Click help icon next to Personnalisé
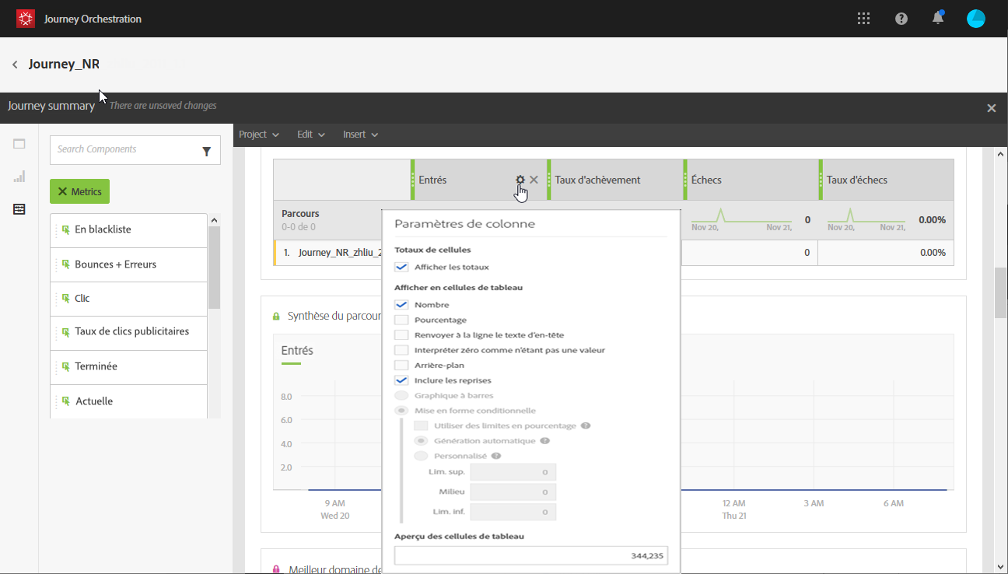 pyautogui.click(x=495, y=456)
